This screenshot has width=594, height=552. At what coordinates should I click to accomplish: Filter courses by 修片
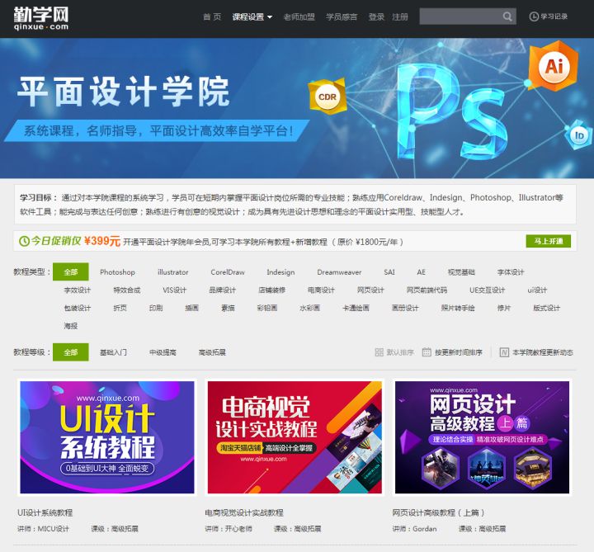pyautogui.click(x=504, y=308)
